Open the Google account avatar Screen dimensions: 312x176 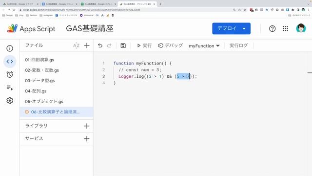301,28
